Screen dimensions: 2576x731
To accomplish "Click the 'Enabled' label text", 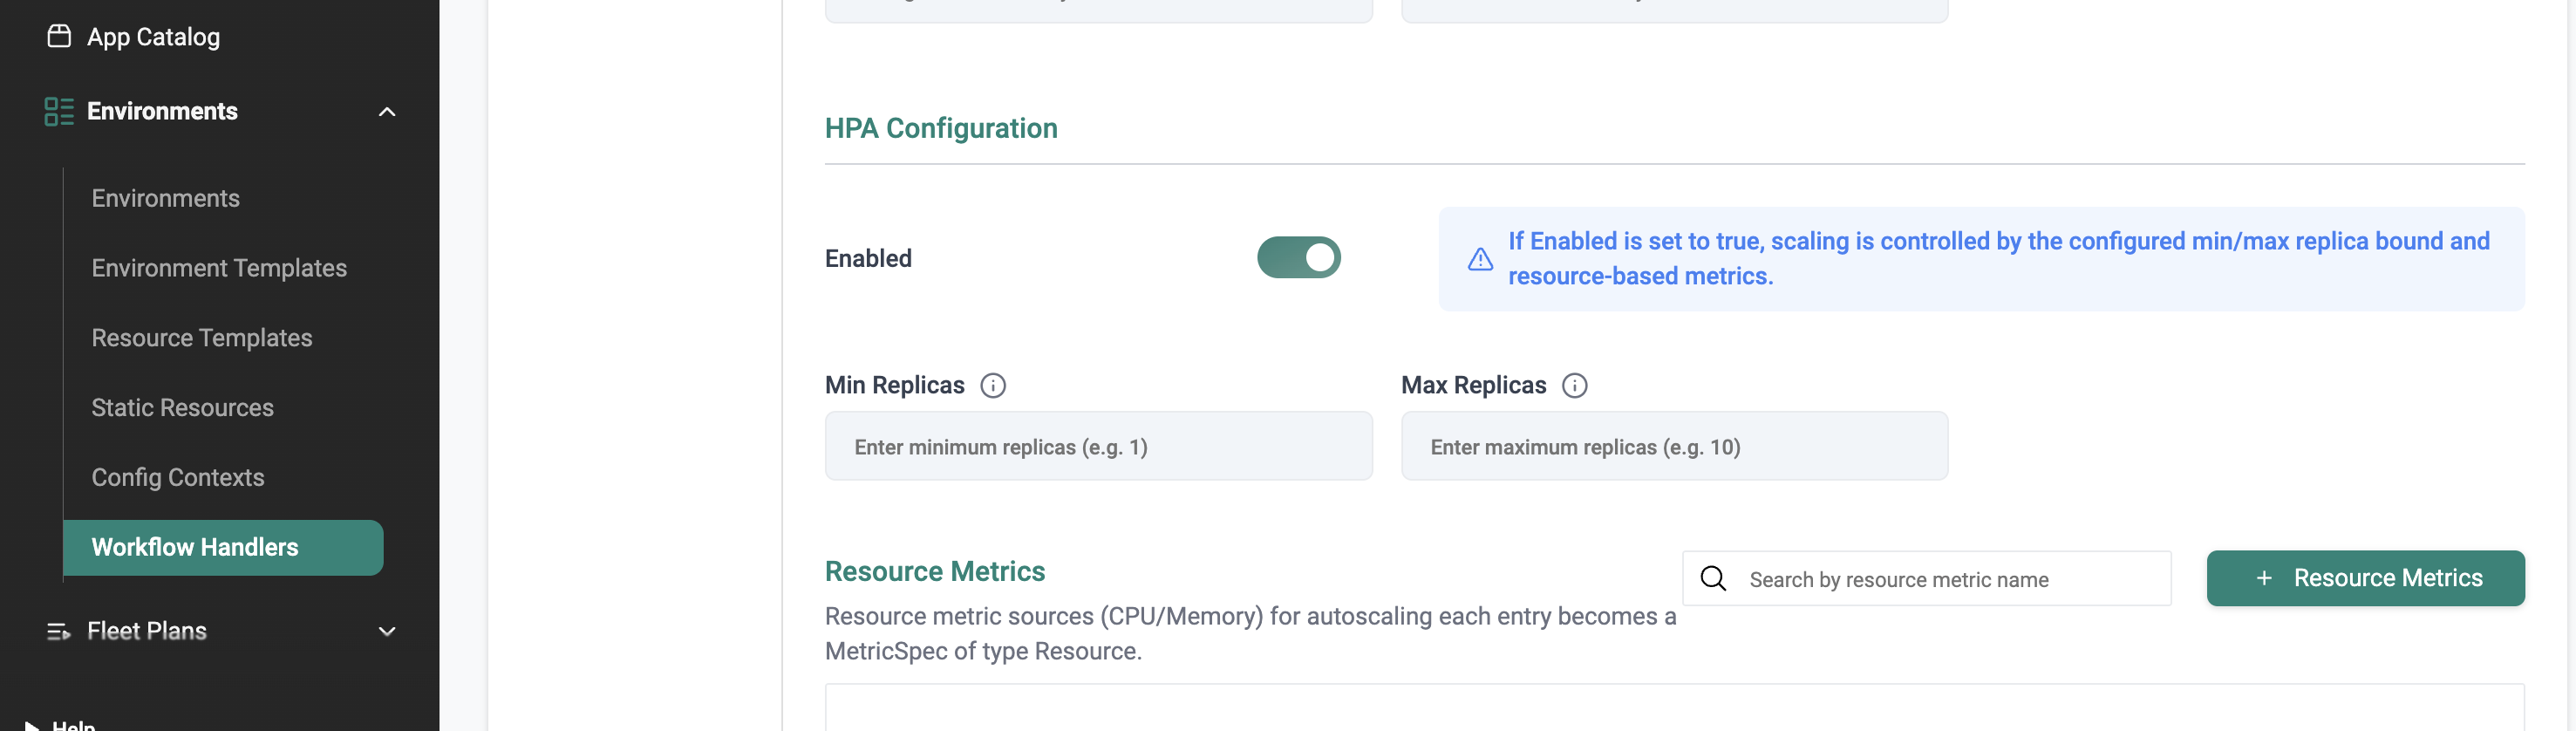I will 868,258.
